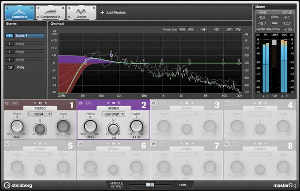
Task: Enable EQ band 8 power button
Action: tap(227, 144)
